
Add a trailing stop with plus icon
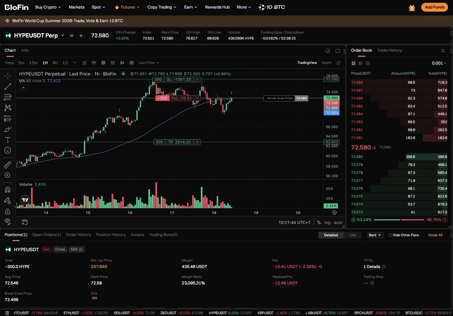372,283
